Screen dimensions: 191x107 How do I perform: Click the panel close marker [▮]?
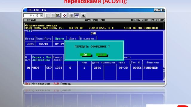[30, 31]
